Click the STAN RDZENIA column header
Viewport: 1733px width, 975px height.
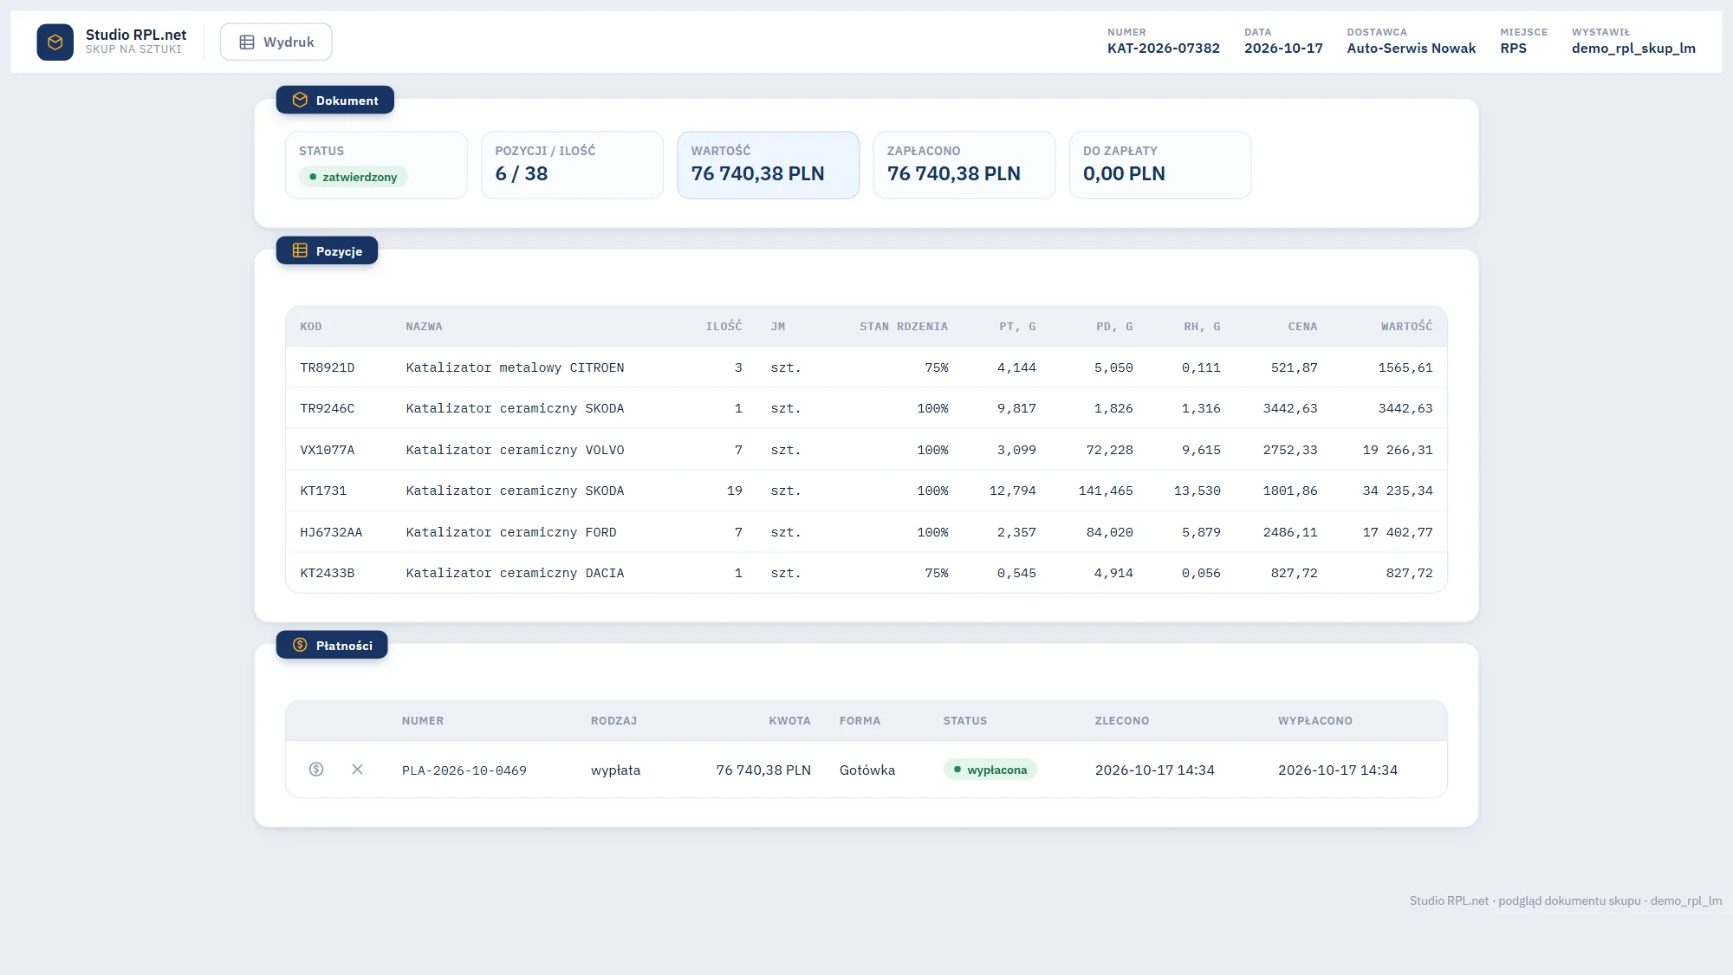click(x=904, y=327)
